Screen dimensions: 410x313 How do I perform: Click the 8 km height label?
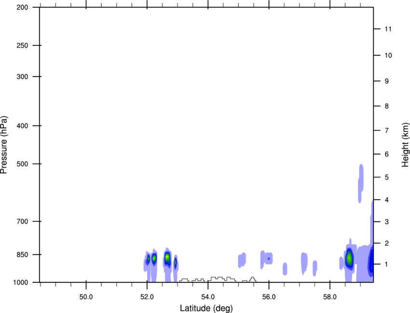[387, 106]
